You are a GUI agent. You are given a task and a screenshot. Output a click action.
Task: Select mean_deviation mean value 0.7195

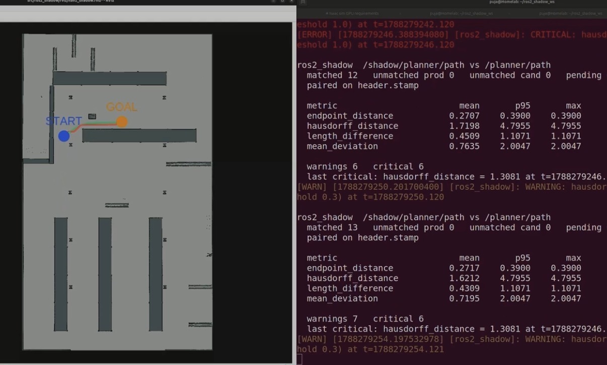point(464,299)
